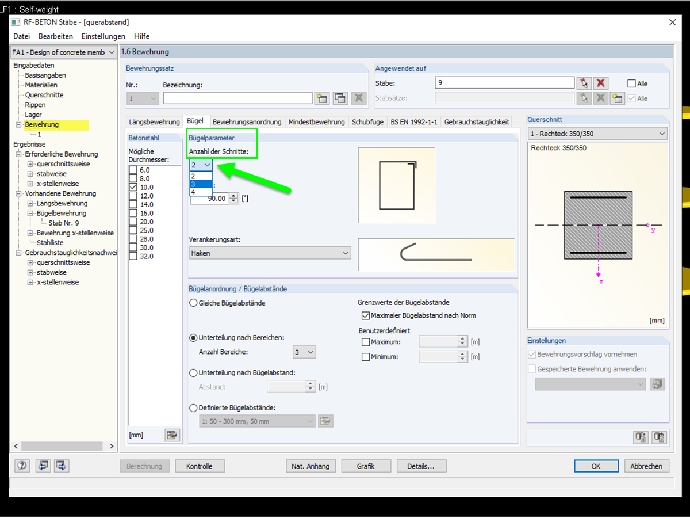Viewport: 690px width, 518px height.
Task: Click the Details... button
Action: tap(420, 466)
